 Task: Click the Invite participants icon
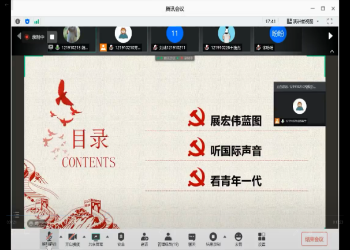click(x=144, y=238)
